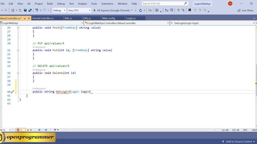Open the Analyze menu
The height and width of the screenshot is (144, 257).
point(82,4)
